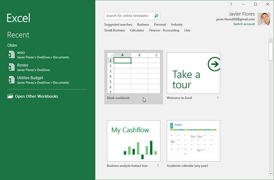Select the Finance - Accounting suggested search
The height and width of the screenshot is (180, 274).
(164, 30)
